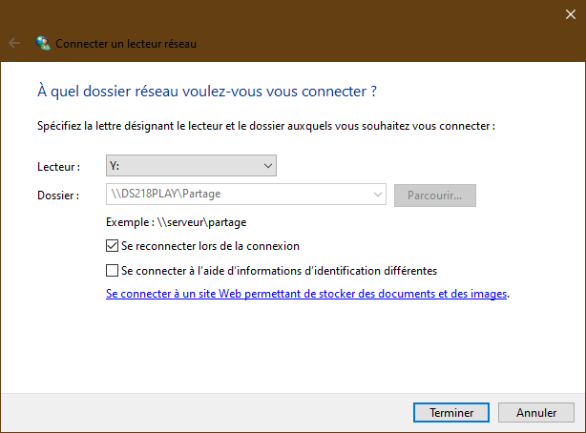Viewport: 586px width, 433px height.
Task: Click the 'Connecter un lecteur réseau' window title
Action: [x=126, y=43]
